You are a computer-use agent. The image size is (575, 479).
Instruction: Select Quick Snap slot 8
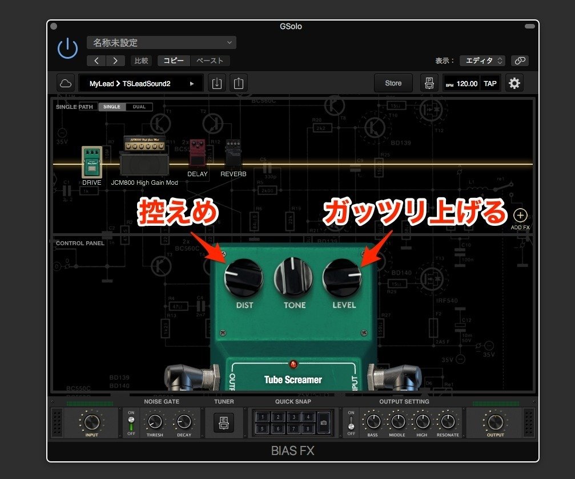point(308,428)
